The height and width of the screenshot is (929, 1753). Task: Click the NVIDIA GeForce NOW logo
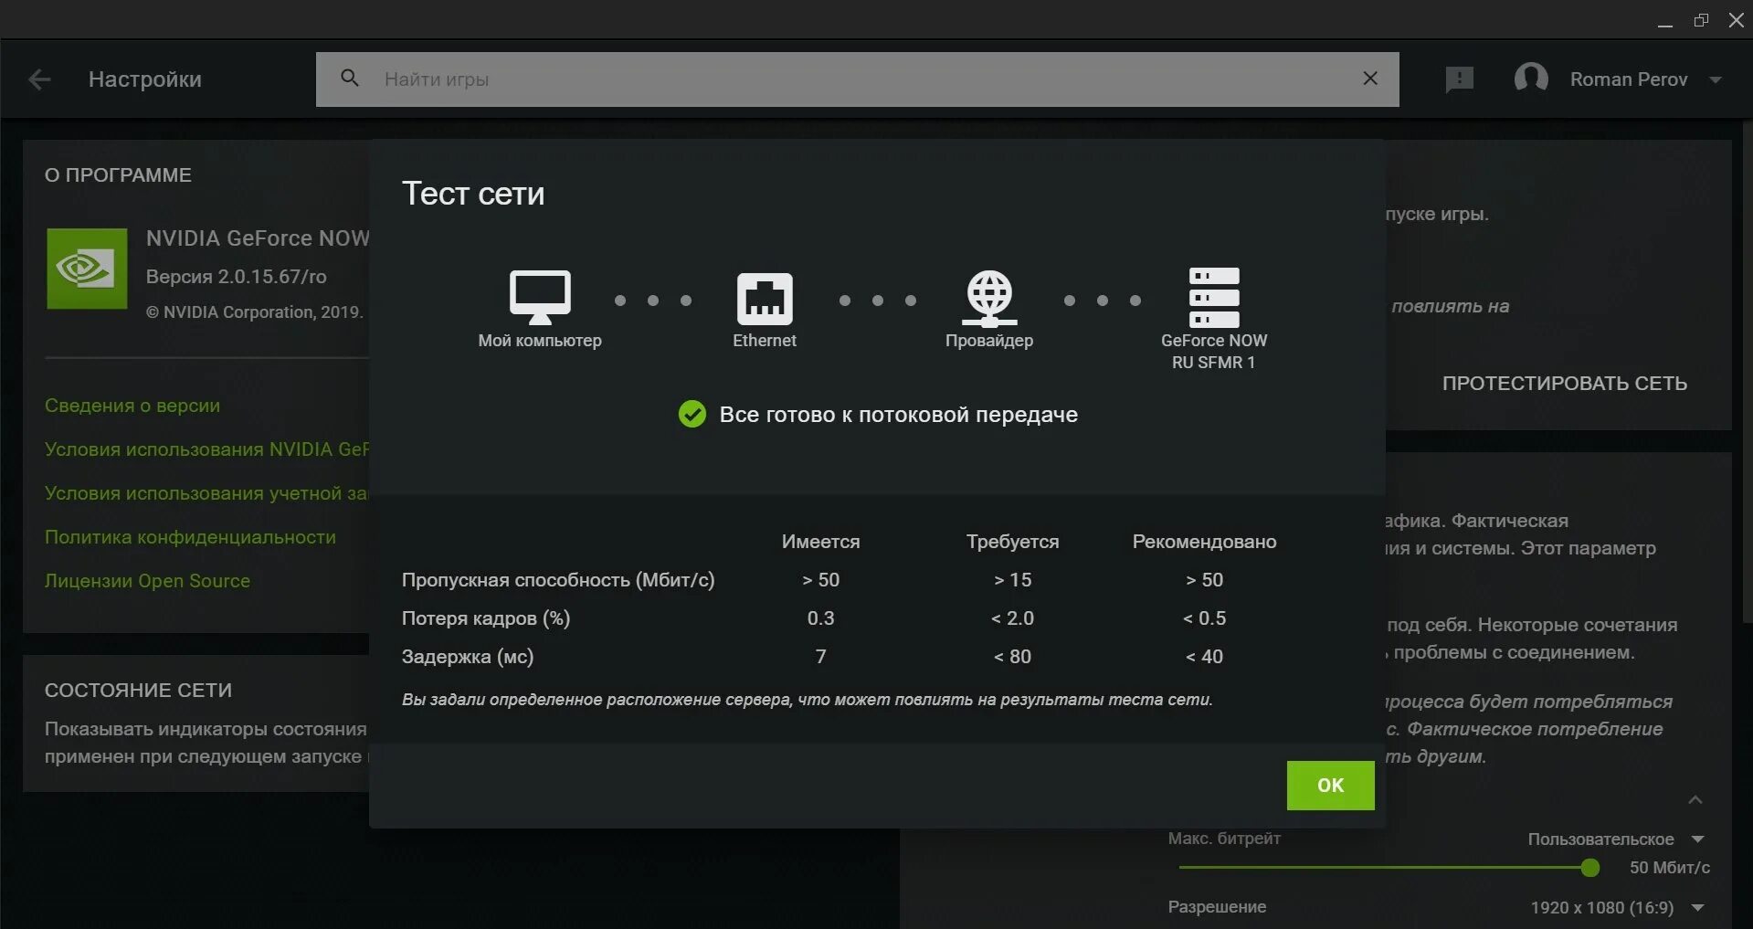click(87, 269)
